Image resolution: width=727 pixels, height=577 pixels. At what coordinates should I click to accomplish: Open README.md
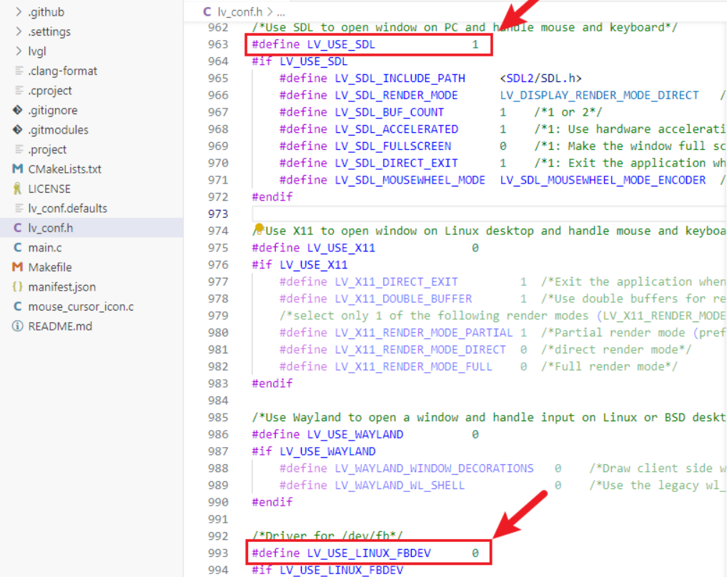point(60,326)
